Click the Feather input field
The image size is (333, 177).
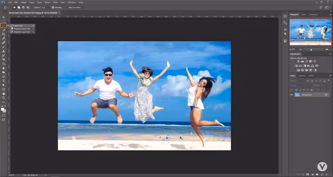tap(45, 8)
